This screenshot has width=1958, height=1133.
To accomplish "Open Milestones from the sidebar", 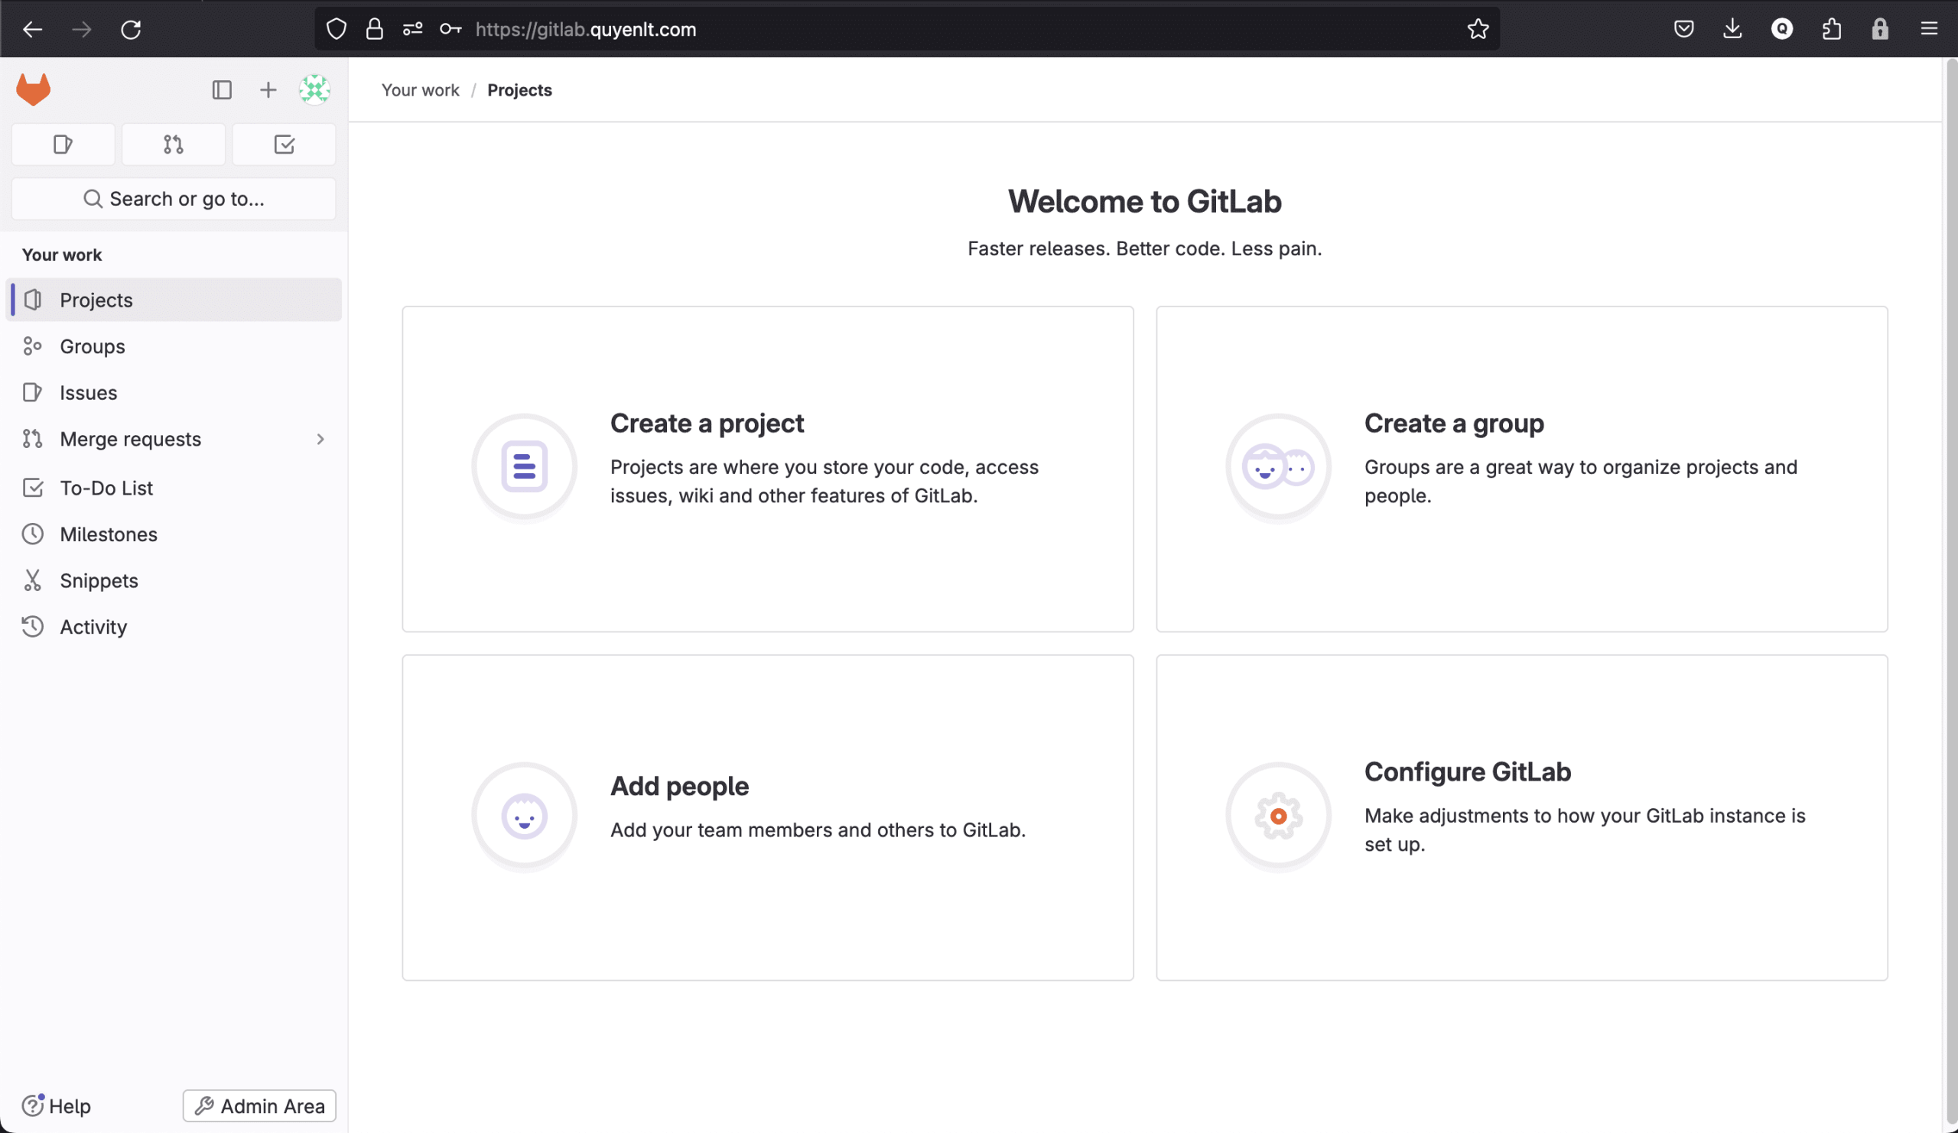I will [x=108, y=534].
